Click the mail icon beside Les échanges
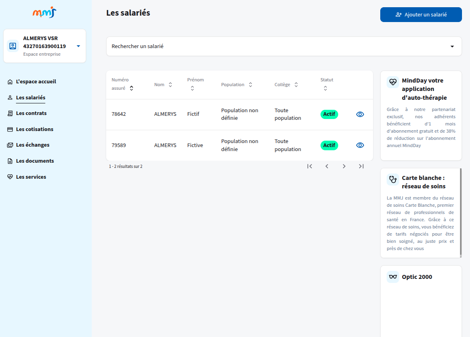 pos(10,145)
